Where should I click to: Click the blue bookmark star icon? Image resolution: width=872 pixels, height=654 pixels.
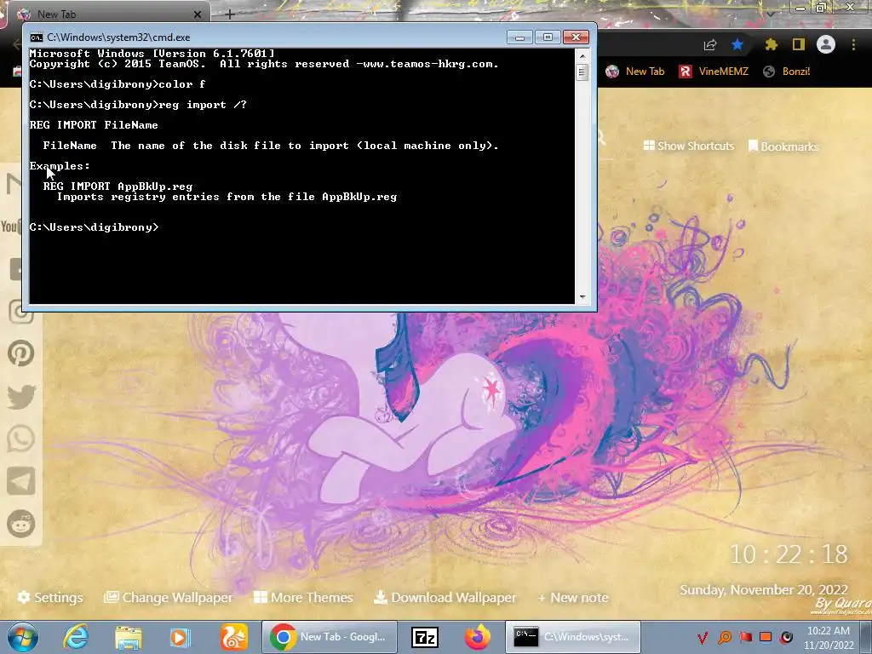pos(737,44)
